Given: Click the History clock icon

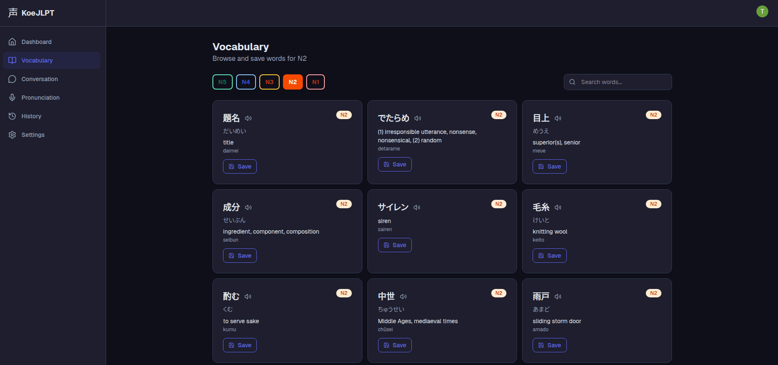Looking at the screenshot, I should coord(12,116).
